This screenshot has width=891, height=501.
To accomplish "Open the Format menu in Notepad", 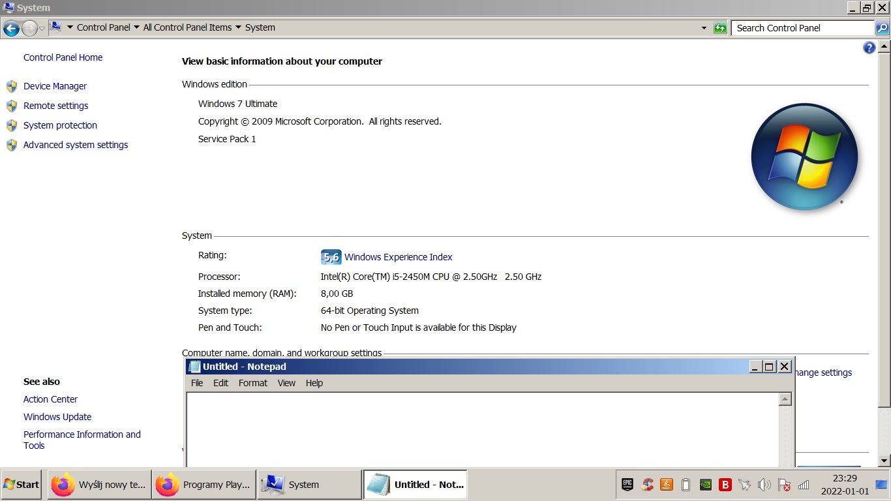I will tap(252, 383).
